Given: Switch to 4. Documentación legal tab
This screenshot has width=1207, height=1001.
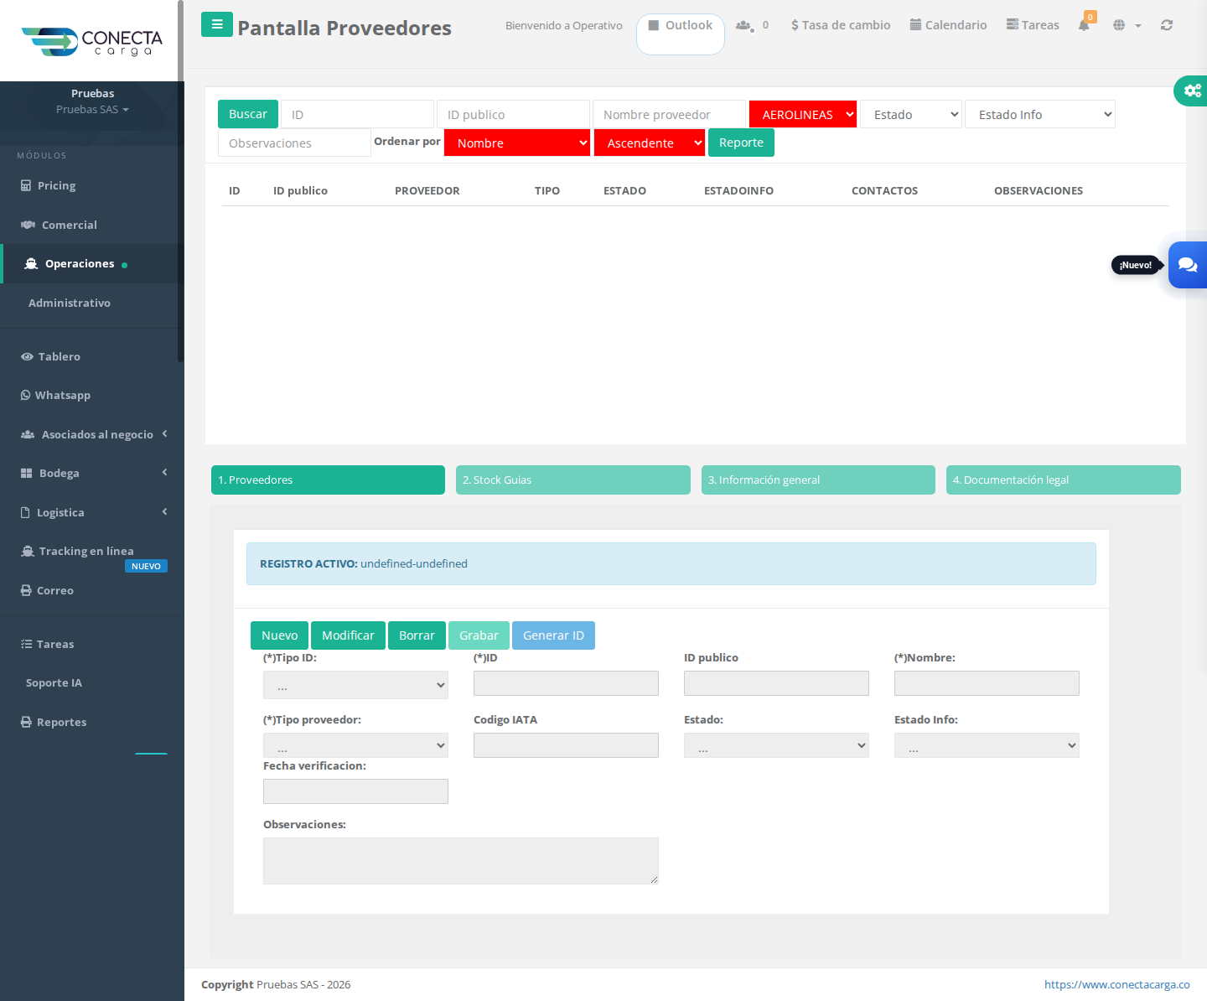Looking at the screenshot, I should click(x=1064, y=480).
